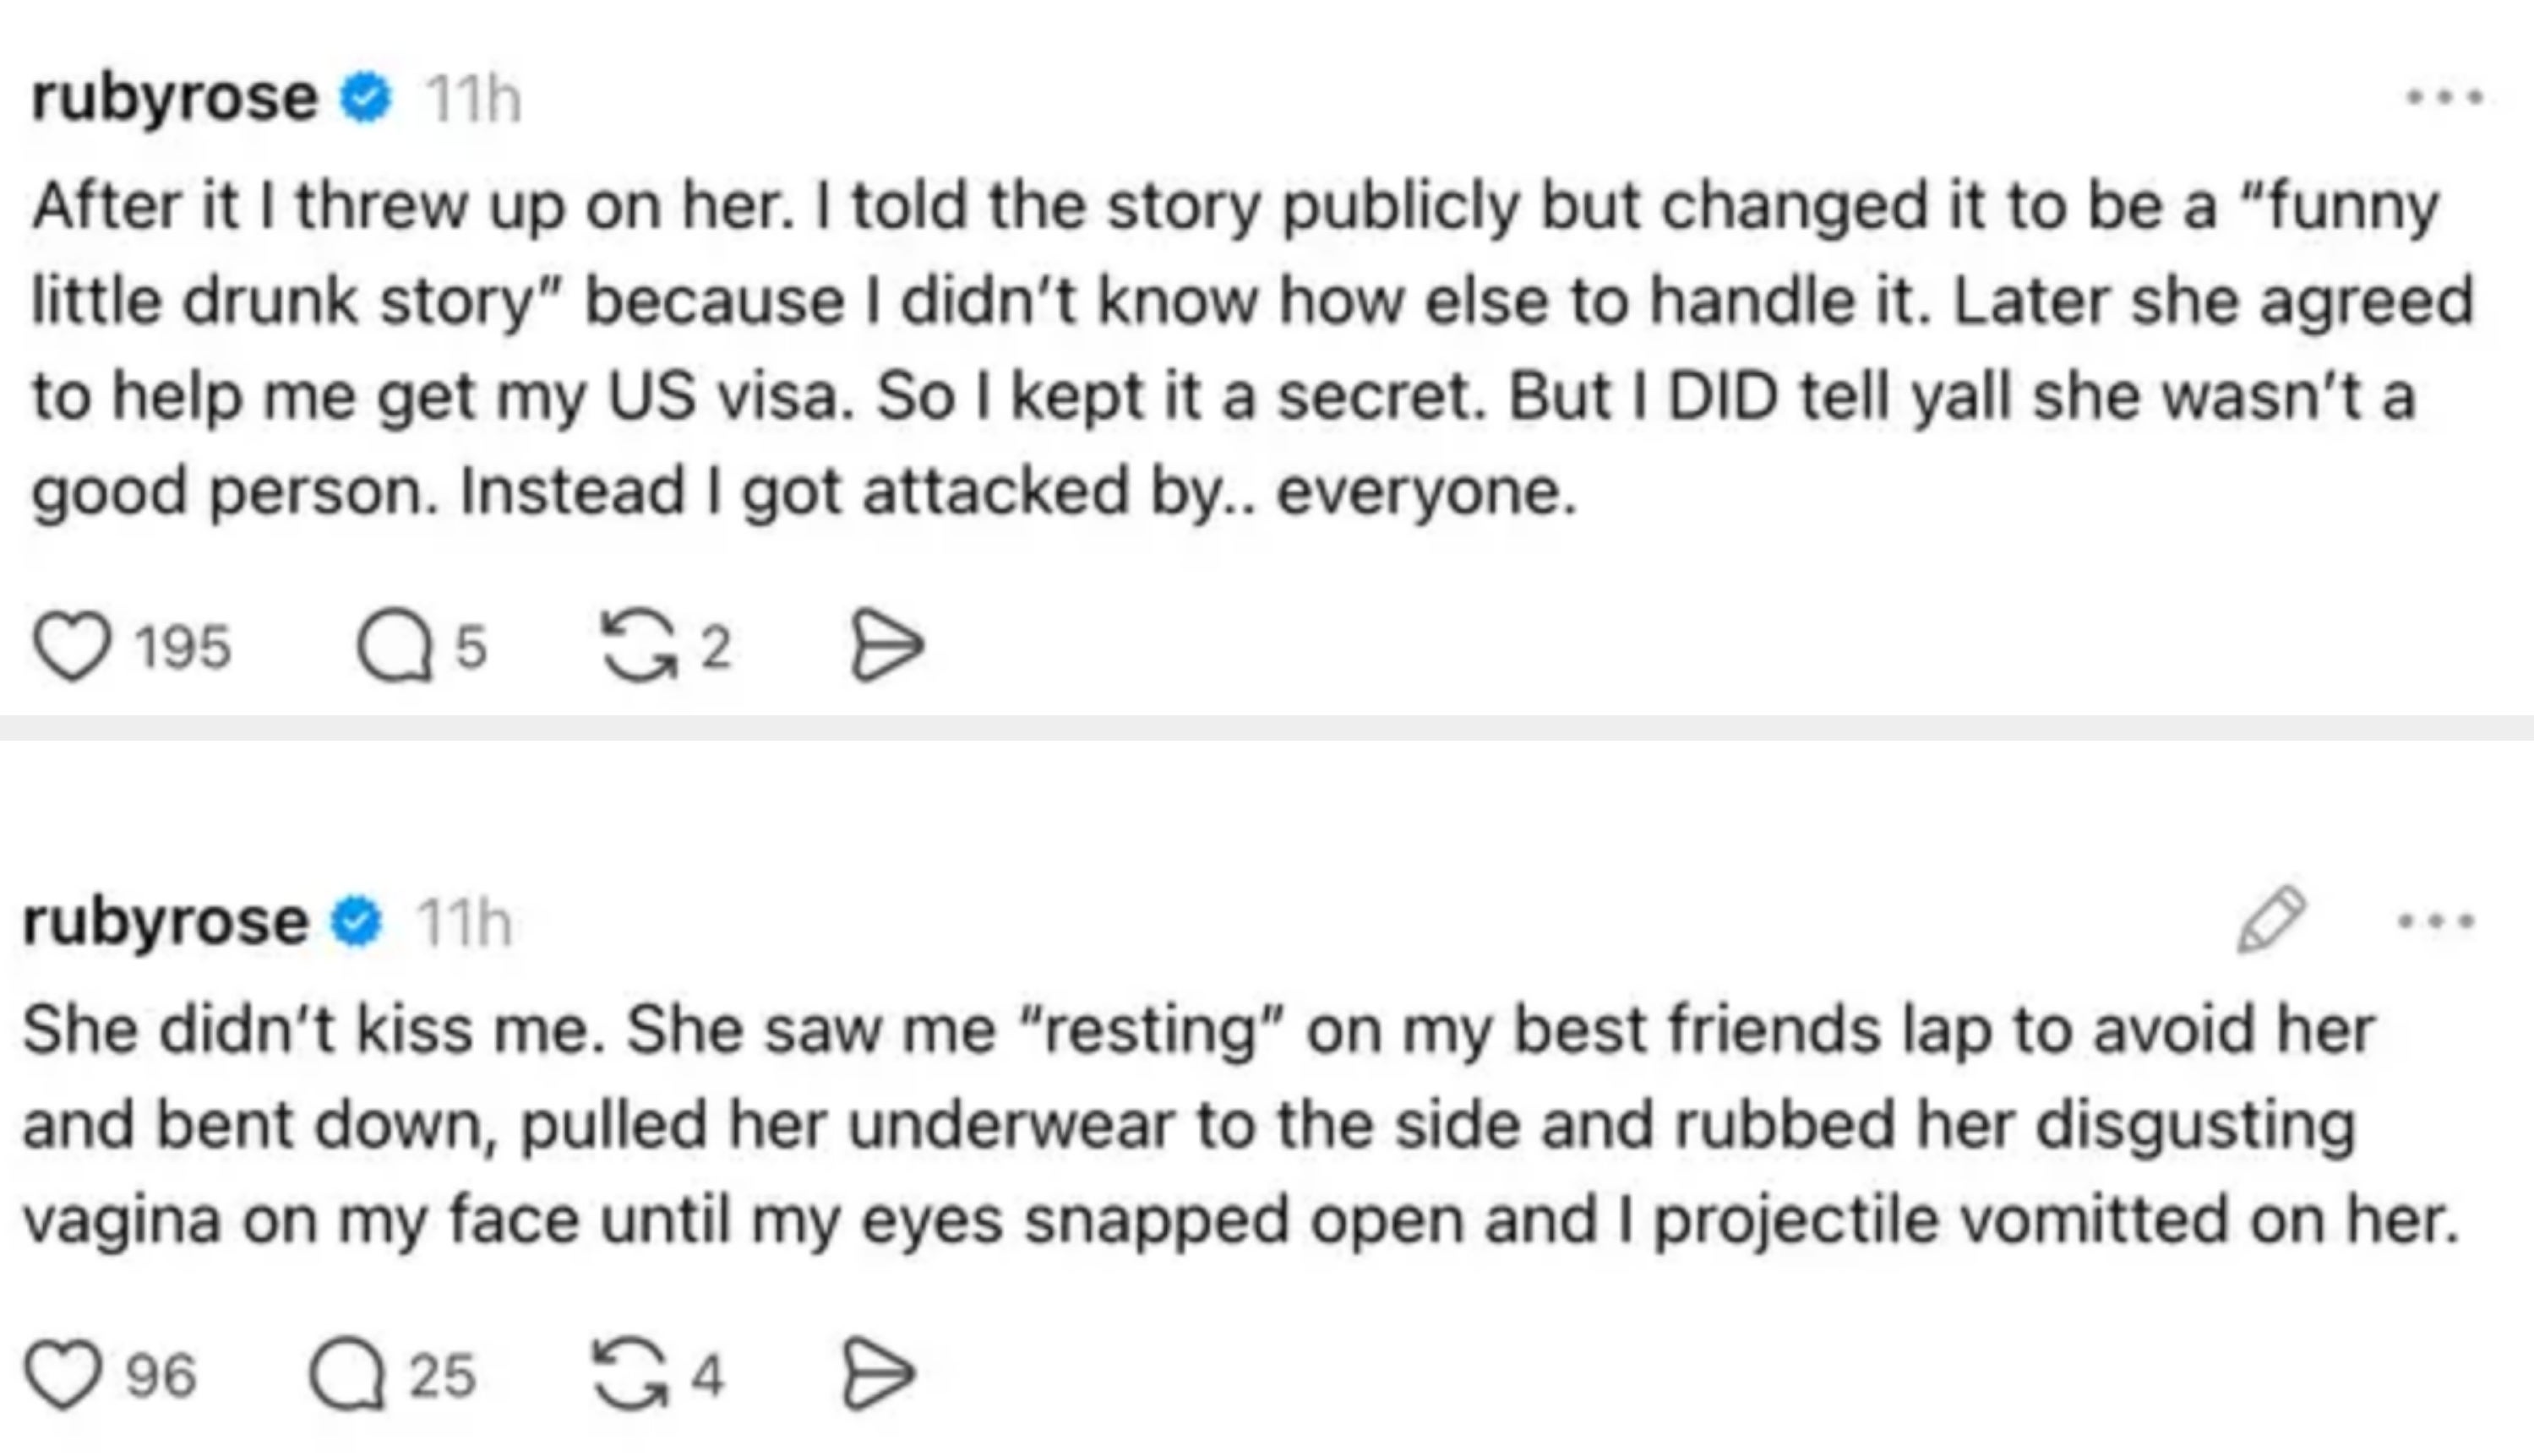This screenshot has width=2534, height=1456.
Task: Share the "She didn't kiss me" post
Action: 879,1376
